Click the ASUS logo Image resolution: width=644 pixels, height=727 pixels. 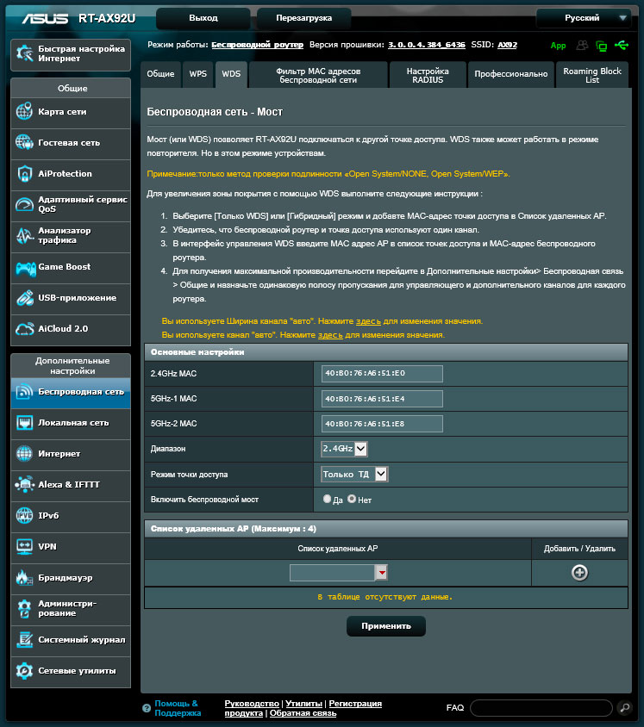(45, 19)
